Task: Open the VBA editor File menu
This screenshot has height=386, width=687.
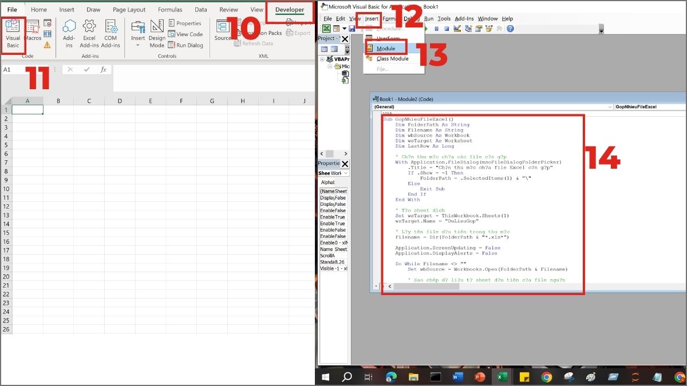Action: (327, 19)
